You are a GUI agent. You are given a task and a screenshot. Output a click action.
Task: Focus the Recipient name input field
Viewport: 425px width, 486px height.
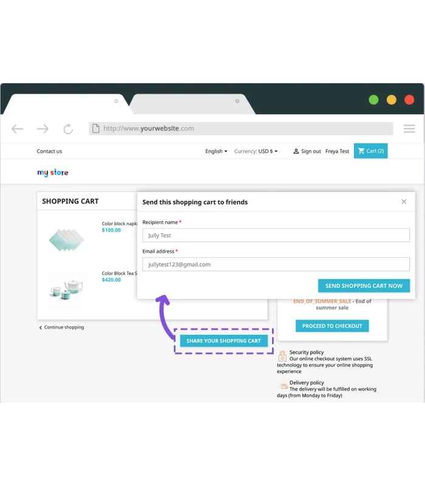pos(276,236)
